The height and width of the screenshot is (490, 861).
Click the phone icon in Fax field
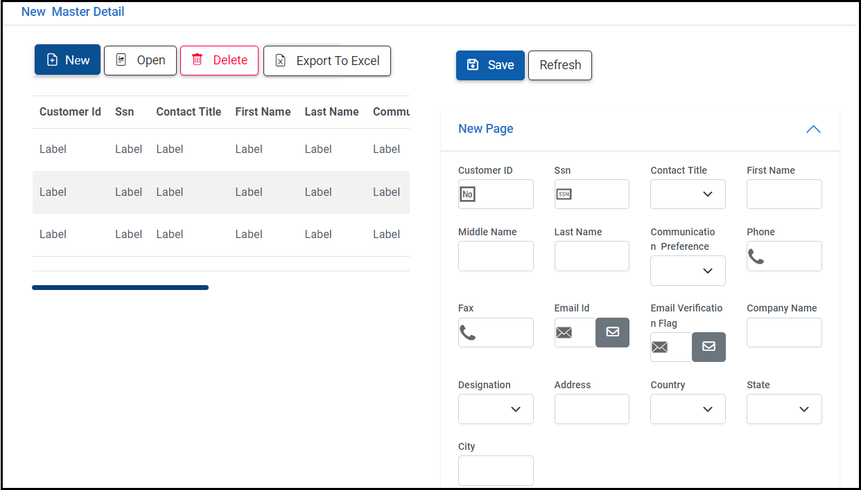click(468, 333)
